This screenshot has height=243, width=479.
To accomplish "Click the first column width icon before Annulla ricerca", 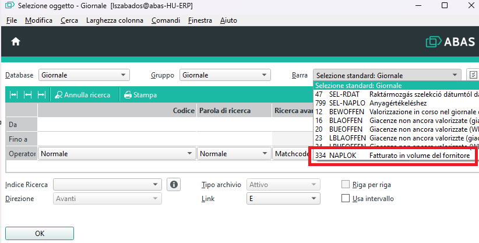I will 13,95.
